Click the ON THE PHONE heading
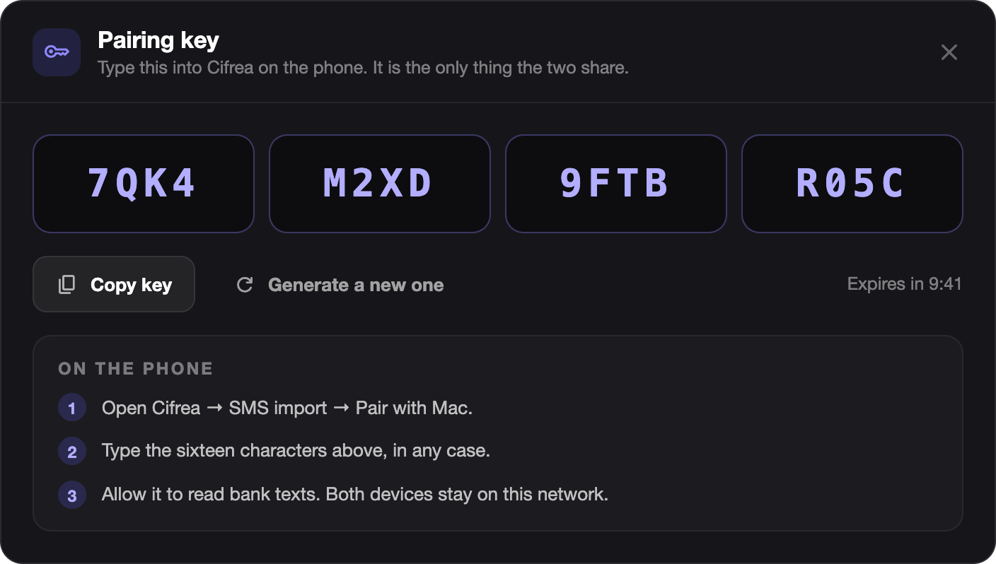996x564 pixels. pyautogui.click(x=136, y=368)
